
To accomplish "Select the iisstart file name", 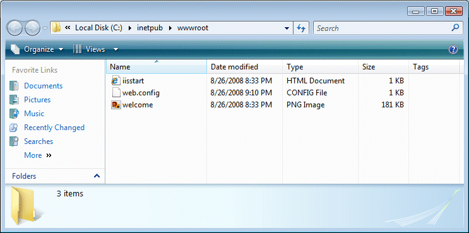I will coord(133,81).
